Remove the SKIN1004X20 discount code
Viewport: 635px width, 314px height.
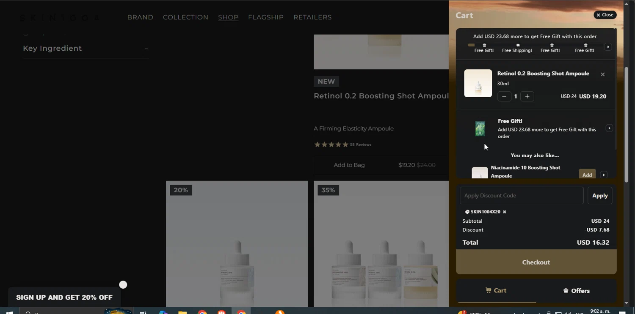tap(504, 212)
